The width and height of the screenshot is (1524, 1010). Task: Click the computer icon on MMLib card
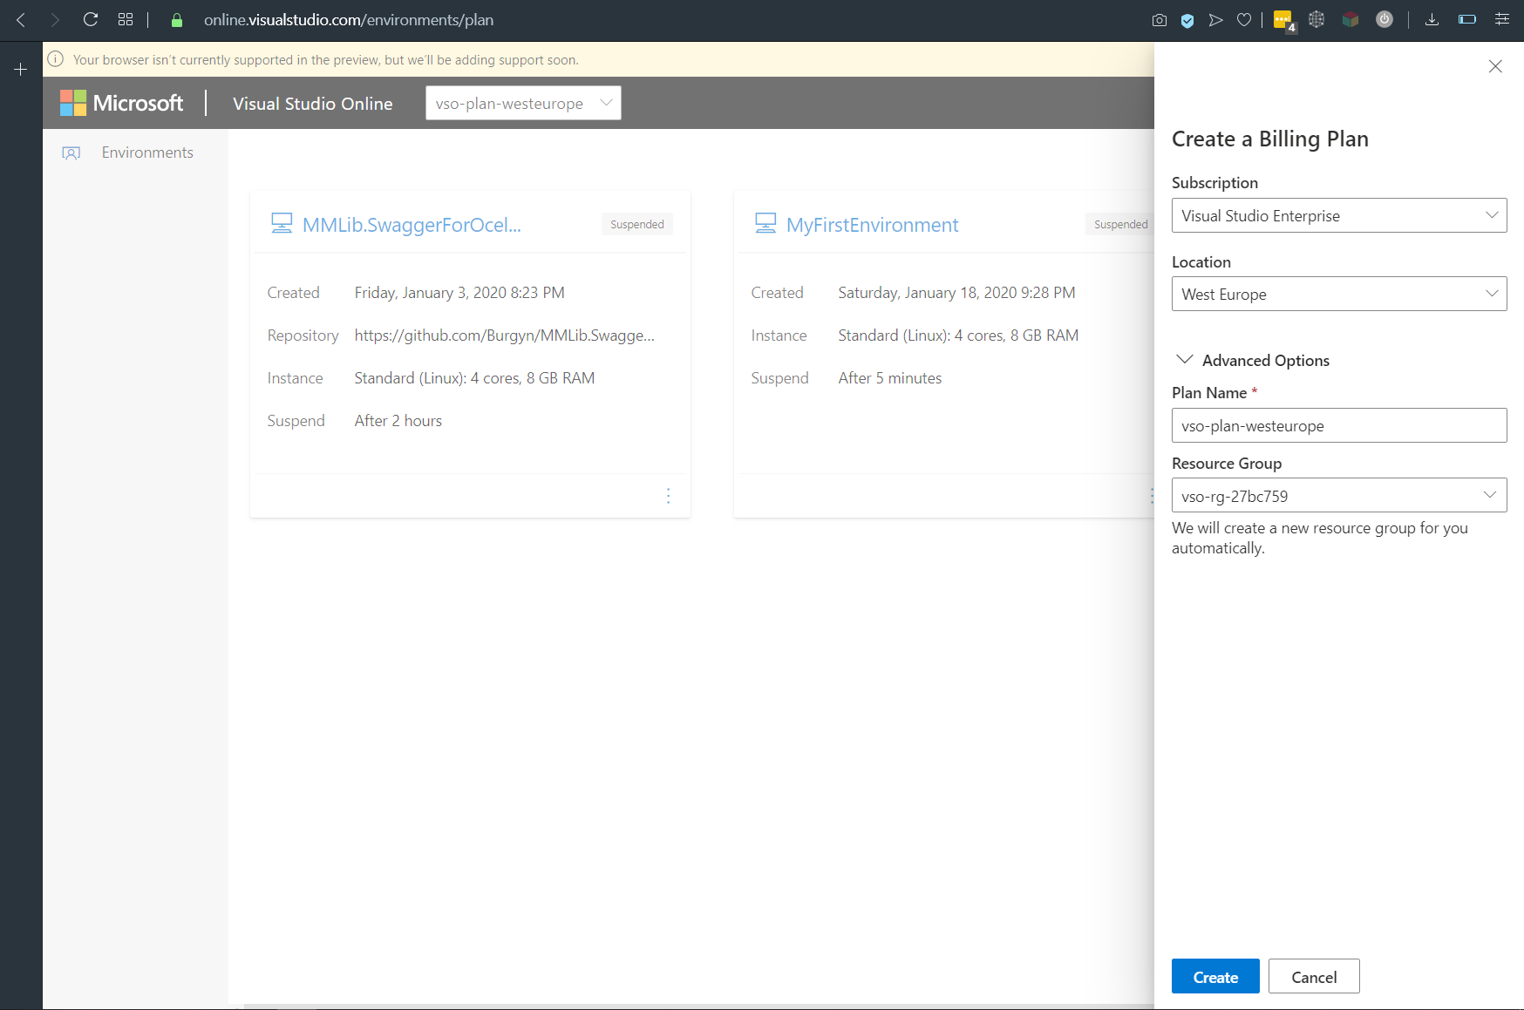click(282, 223)
